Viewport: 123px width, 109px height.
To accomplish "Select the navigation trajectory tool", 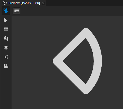I will (x=6, y=57).
